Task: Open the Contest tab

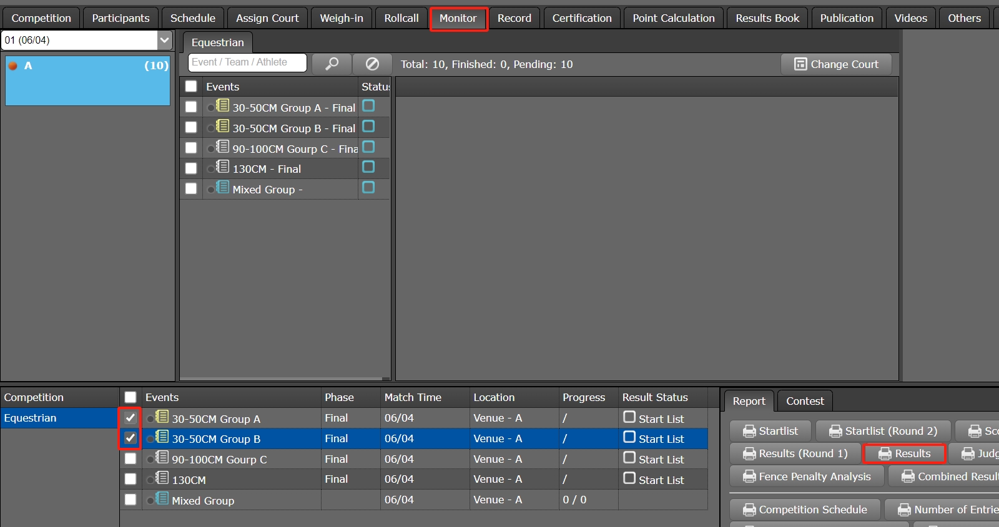Action: click(804, 401)
